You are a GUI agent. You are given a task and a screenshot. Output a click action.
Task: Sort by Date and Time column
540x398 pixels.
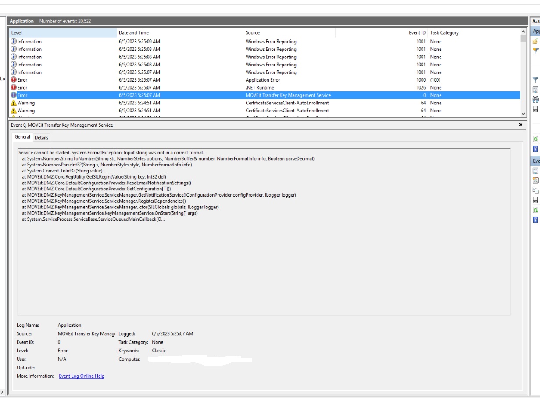[180, 33]
